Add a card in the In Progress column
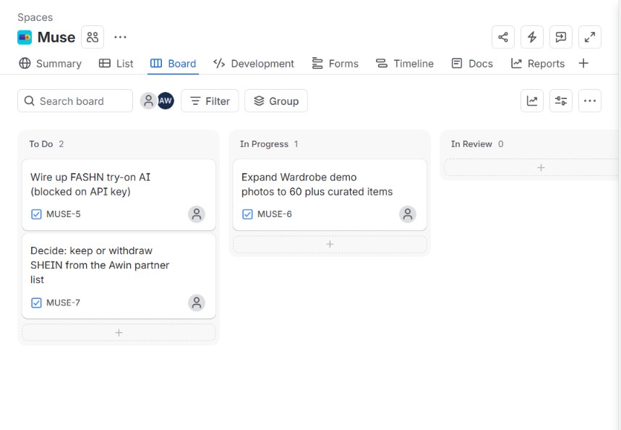This screenshot has height=430, width=621. pos(330,244)
